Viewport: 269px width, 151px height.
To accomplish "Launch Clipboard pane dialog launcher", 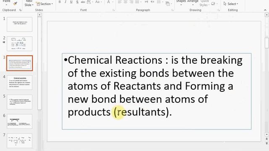I will [x=20, y=10].
